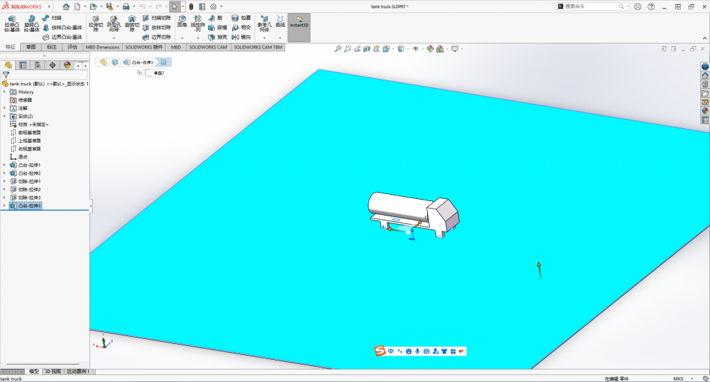The image size is (710, 382).
Task: Click the Rebuild traffic light icon
Action: coord(191,6)
